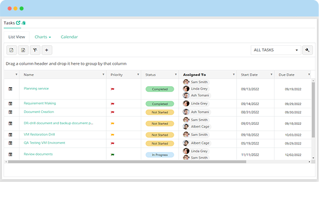Click Sam Smith chip in VM Restoration row
This screenshot has height=220, width=319.
pos(196,134)
